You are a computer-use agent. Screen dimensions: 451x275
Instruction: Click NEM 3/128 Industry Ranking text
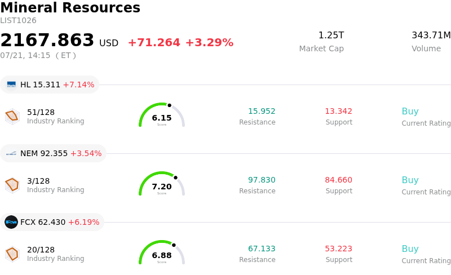click(55, 185)
